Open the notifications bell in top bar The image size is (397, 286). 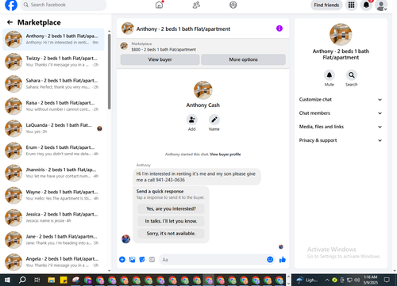pyautogui.click(x=366, y=5)
